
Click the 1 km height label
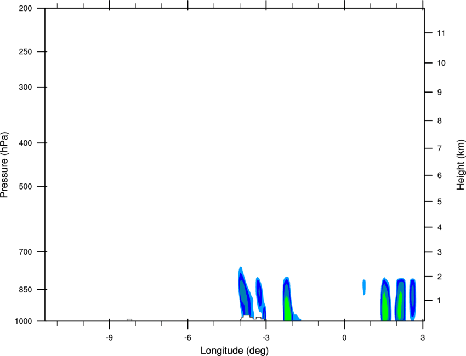point(440,301)
